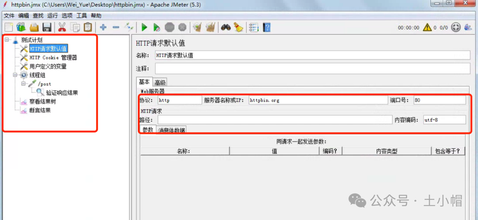
Task: Select 察看结果树 listener in the tree
Action: pos(43,102)
